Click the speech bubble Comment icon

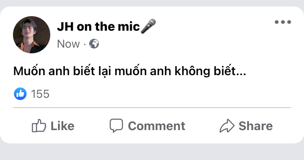(116, 125)
